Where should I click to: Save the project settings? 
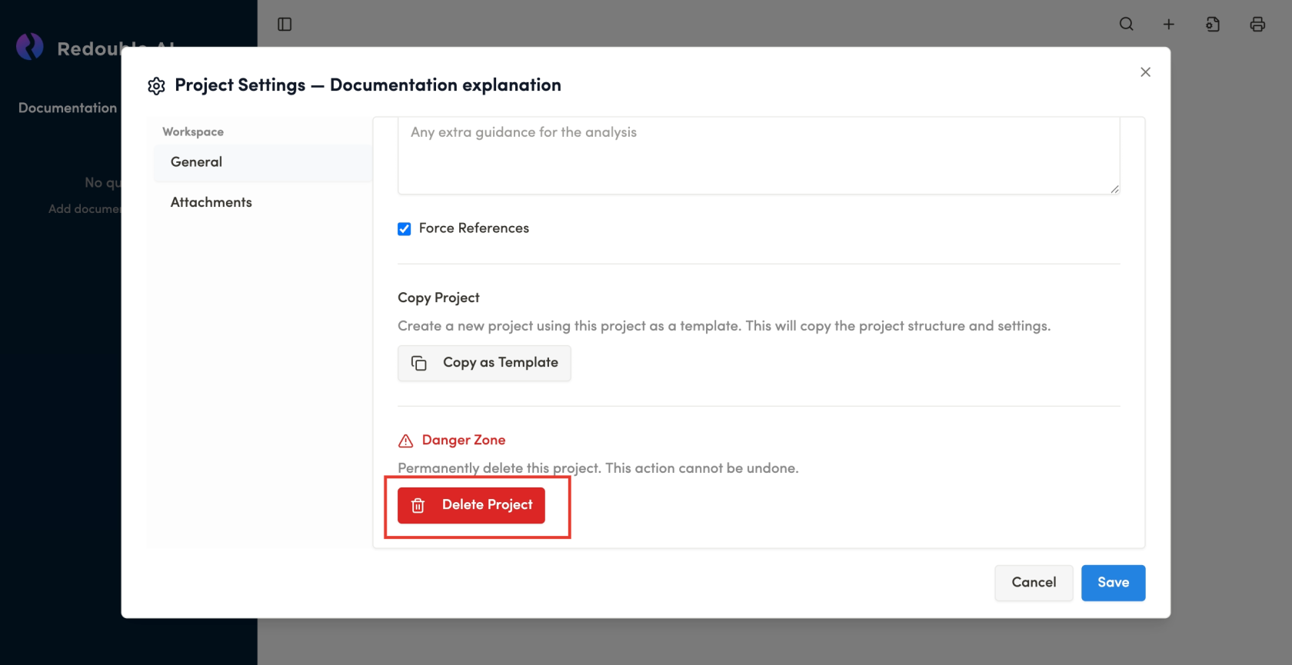click(x=1113, y=583)
